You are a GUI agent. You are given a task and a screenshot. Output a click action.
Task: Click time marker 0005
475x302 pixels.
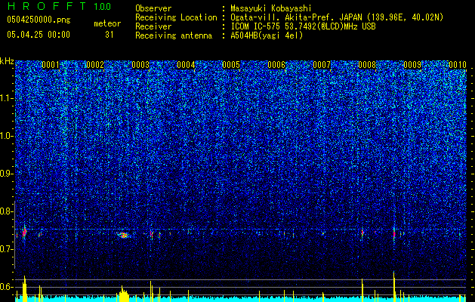pyautogui.click(x=231, y=65)
